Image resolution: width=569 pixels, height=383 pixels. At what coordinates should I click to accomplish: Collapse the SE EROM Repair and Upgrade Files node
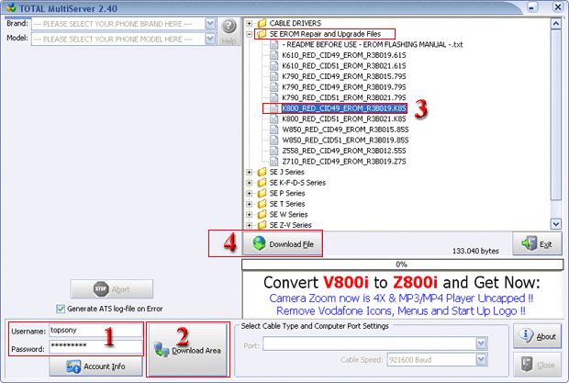250,35
